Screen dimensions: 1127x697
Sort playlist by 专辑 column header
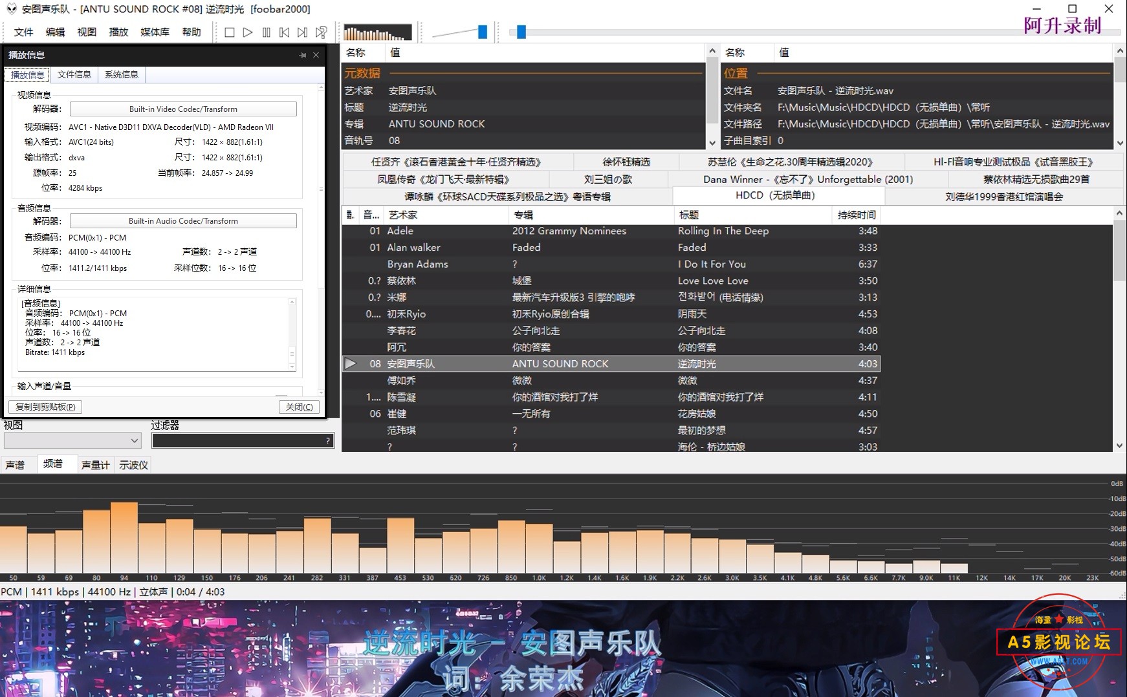(591, 215)
